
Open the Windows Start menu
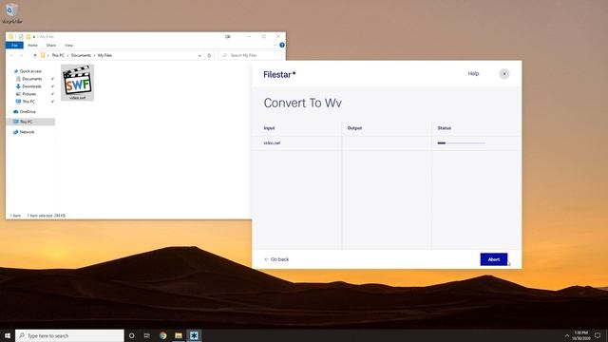point(8,335)
